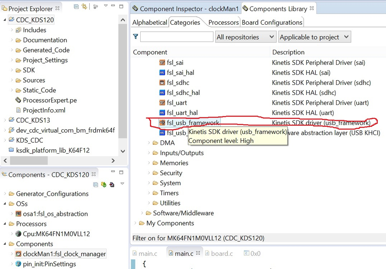The height and width of the screenshot is (269, 386).
Task: Select the Utilities category
Action: coord(170,203)
